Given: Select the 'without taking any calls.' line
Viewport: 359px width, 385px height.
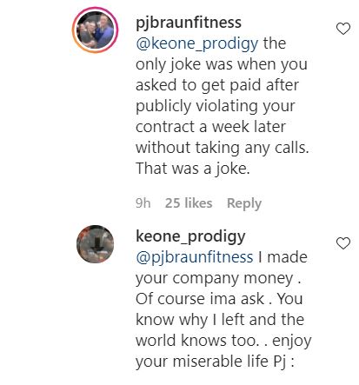Looking at the screenshot, I should click(223, 148).
